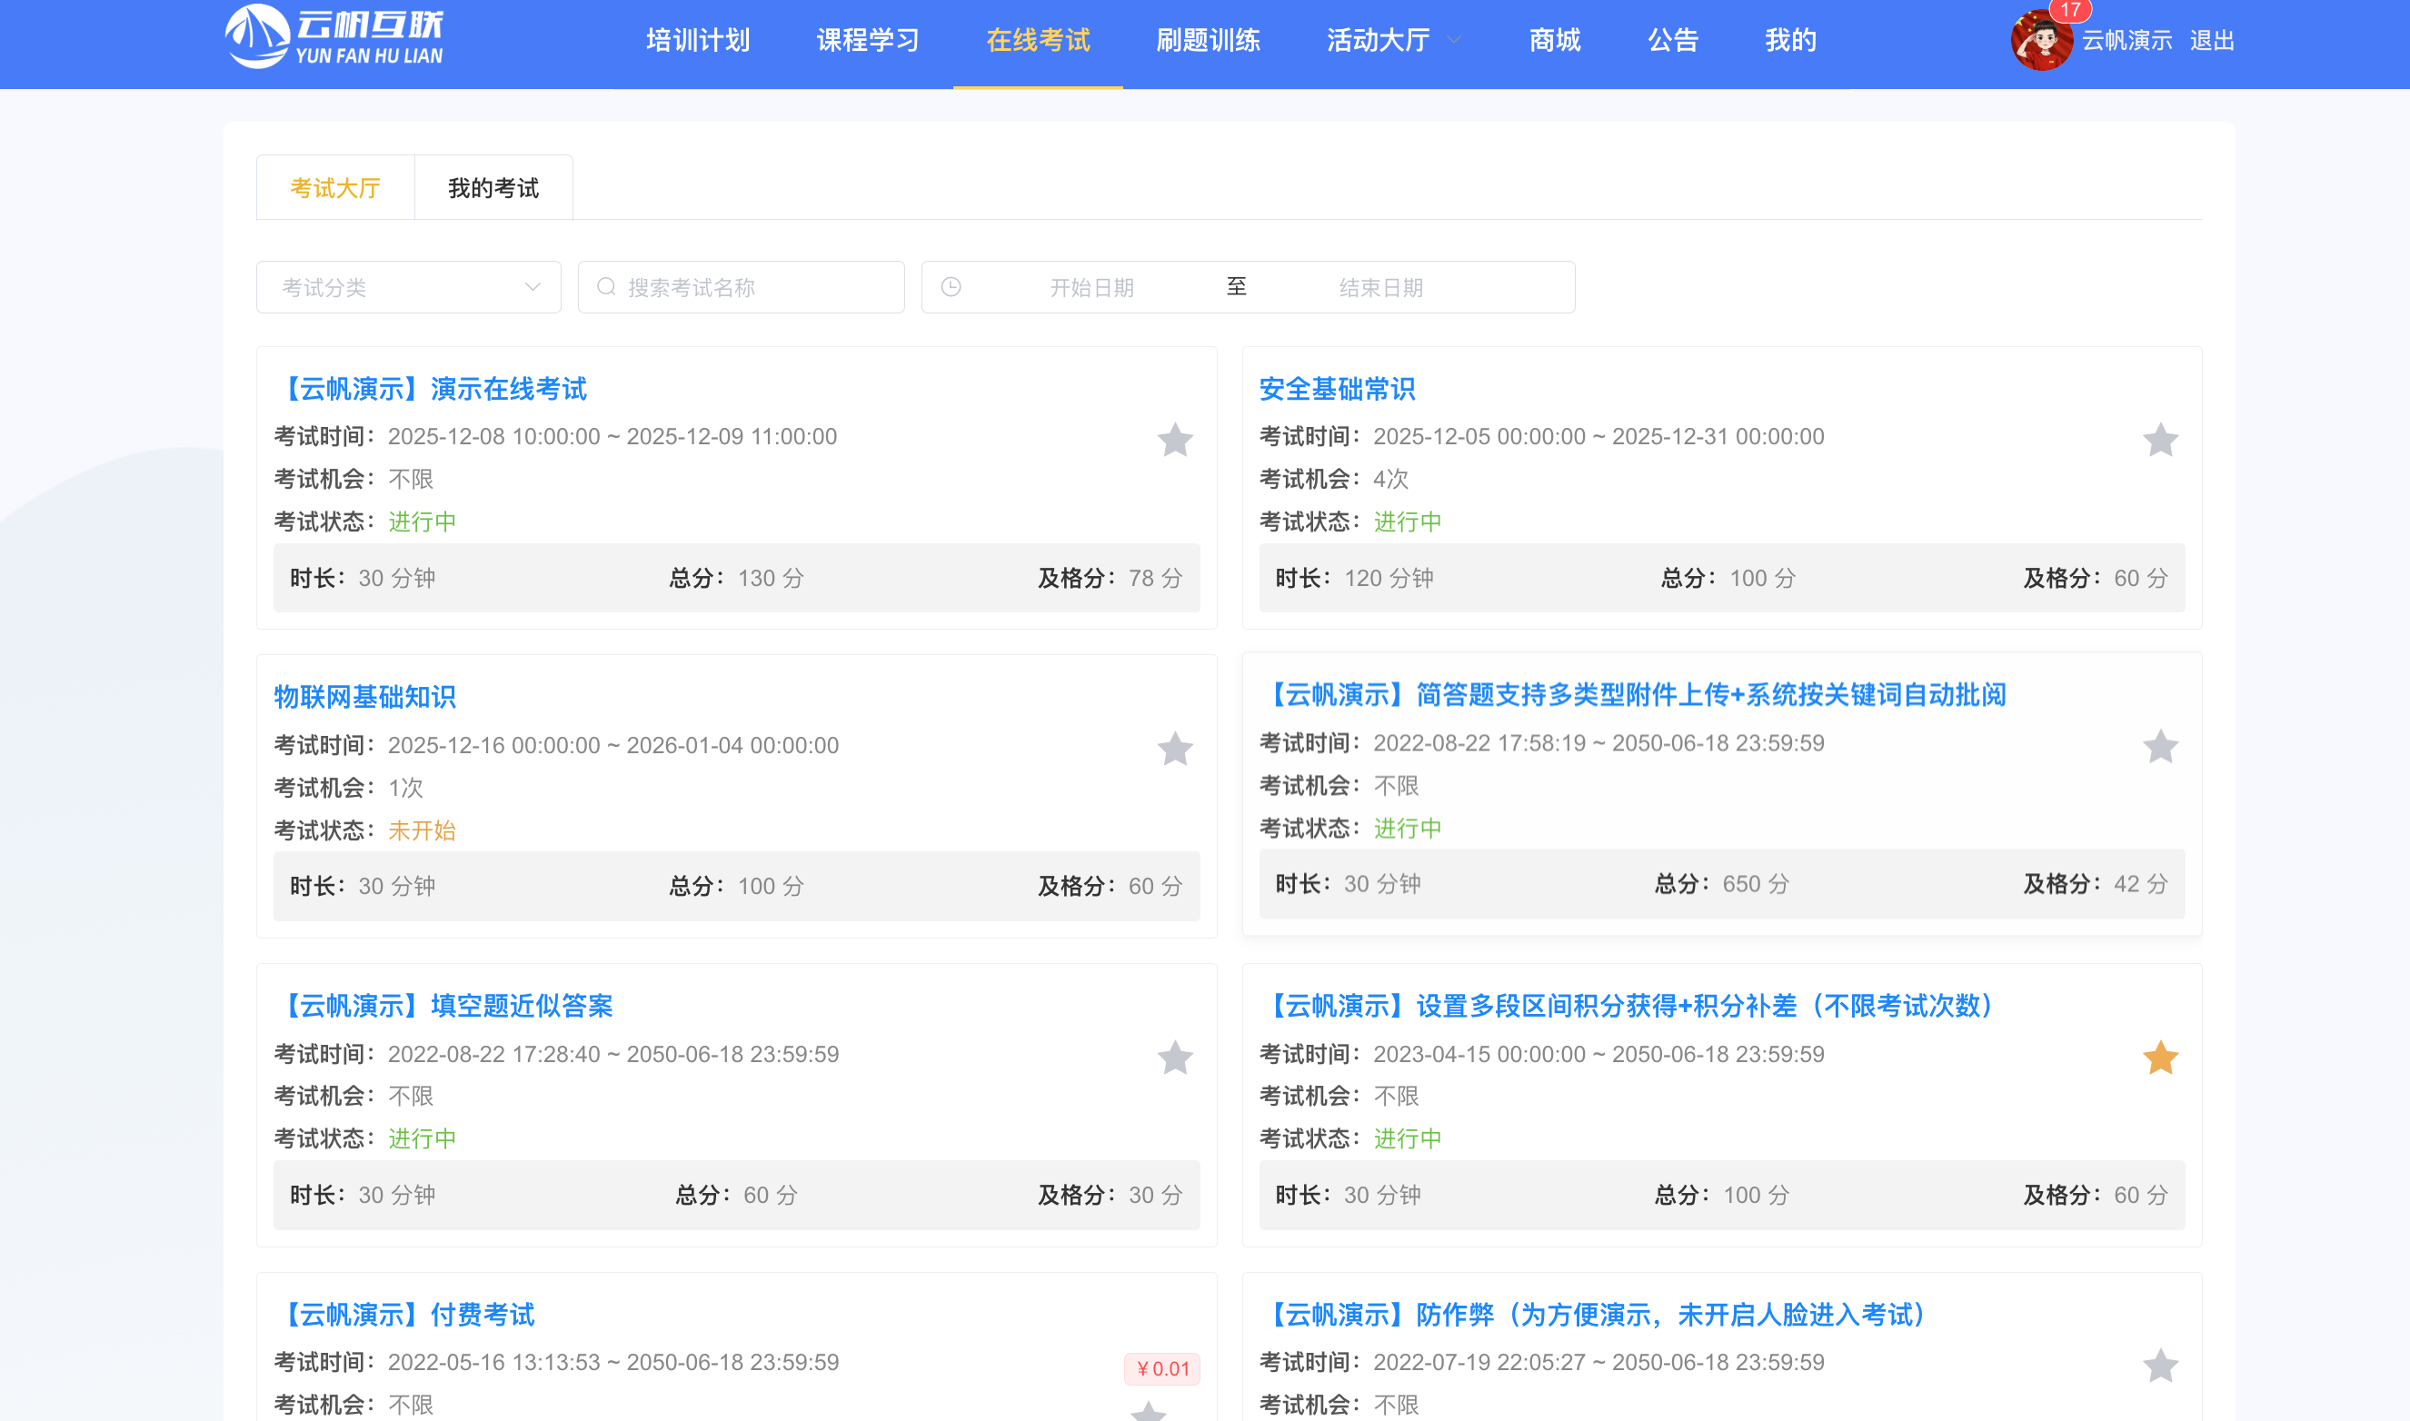This screenshot has height=1421, width=2410.
Task: Click the search magnifier icon in exam search box
Action: 606,287
